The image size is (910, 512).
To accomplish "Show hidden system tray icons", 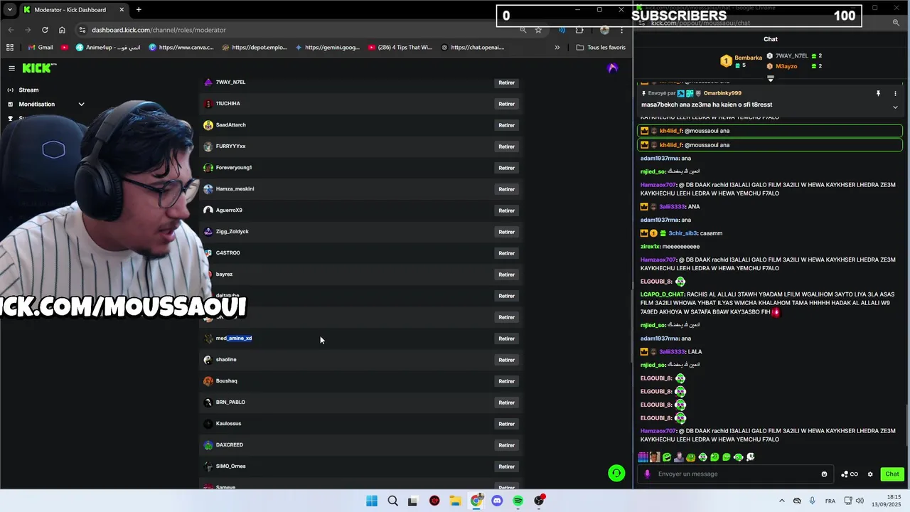I will tap(782, 501).
